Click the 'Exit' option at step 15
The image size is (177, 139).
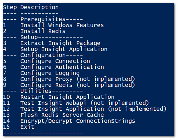coord(27,127)
